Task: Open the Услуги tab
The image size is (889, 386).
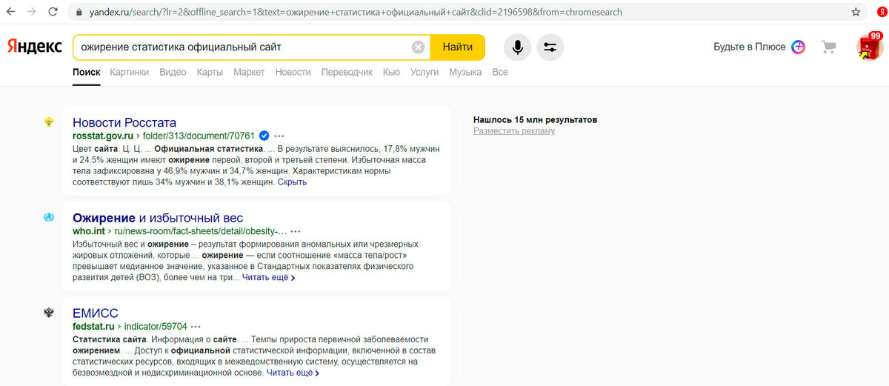Action: point(424,72)
